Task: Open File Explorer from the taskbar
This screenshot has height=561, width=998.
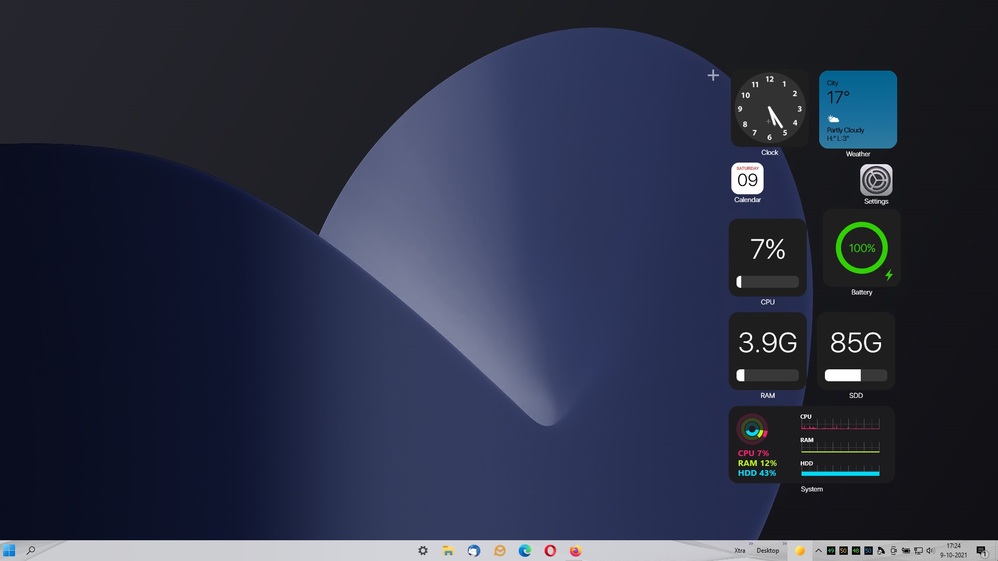Action: (x=448, y=551)
